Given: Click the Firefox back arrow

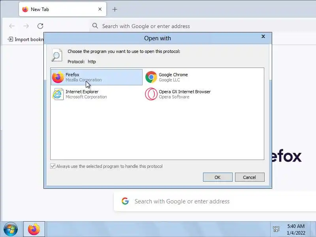Looking at the screenshot, I should (x=12, y=26).
